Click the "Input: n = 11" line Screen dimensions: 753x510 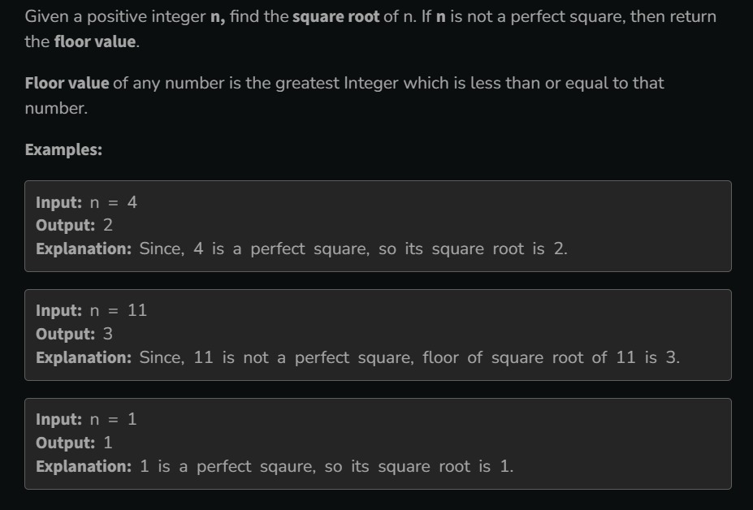[x=92, y=310]
